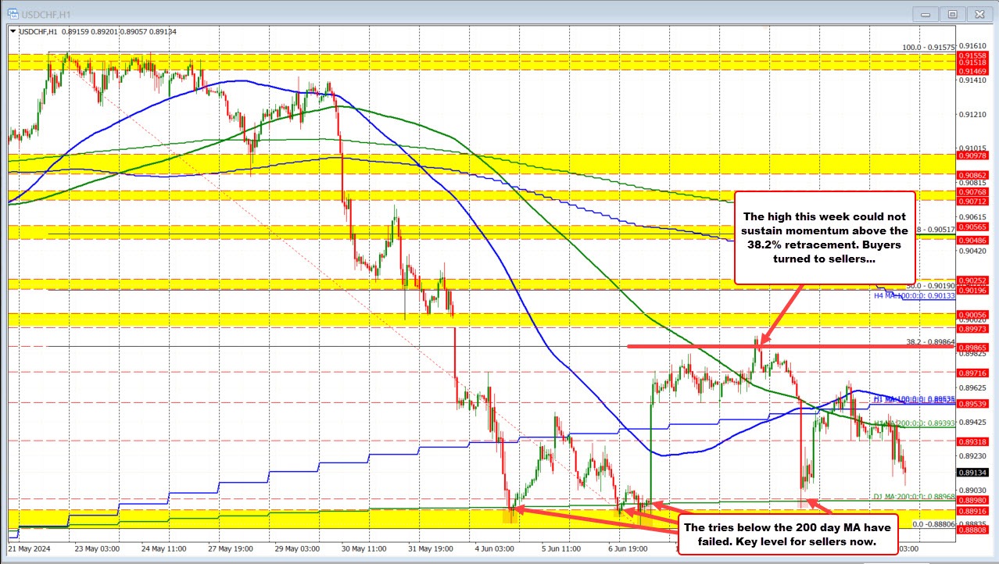Restore down the chart window

[953, 13]
